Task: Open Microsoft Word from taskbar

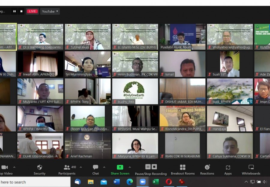Action: coord(117,182)
